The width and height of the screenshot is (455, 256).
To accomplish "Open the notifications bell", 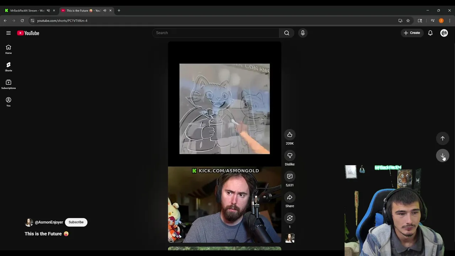I will click(430, 33).
